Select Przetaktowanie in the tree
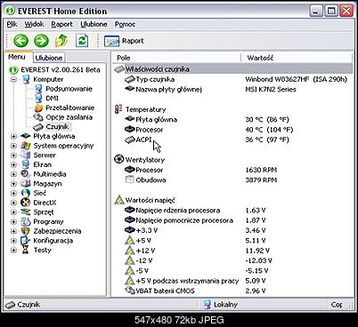 [69, 108]
